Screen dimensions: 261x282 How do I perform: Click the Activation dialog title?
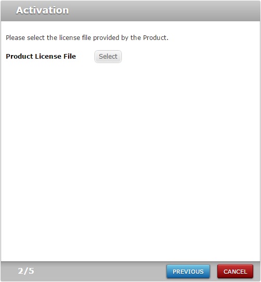[x=42, y=10]
